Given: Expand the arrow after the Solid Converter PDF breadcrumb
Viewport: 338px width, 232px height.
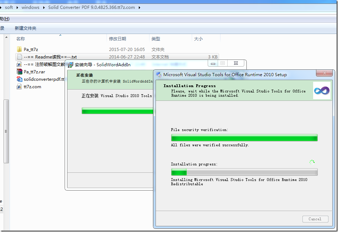Looking at the screenshot, I should point(140,7).
